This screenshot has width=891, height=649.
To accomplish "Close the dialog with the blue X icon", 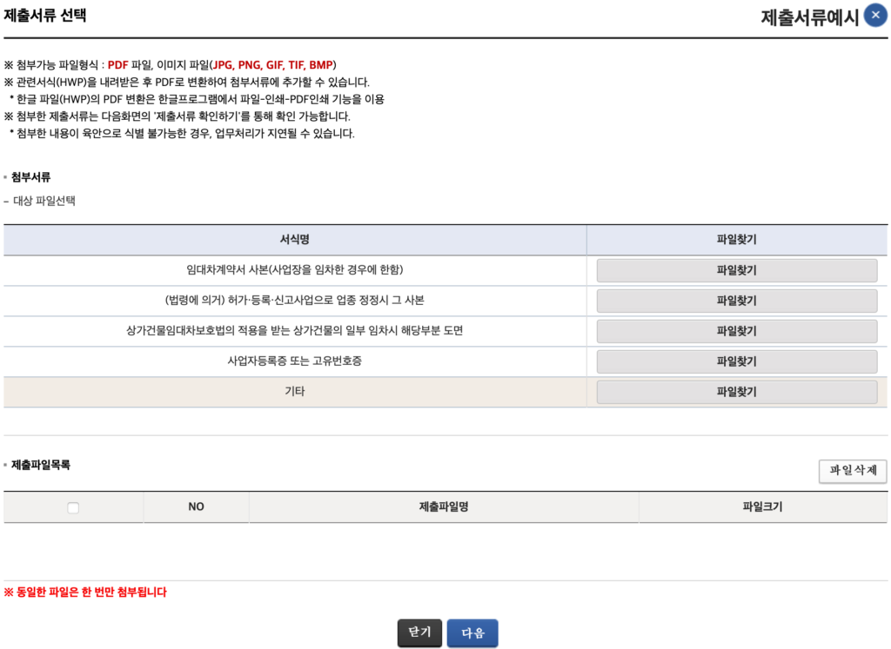I will pos(875,16).
